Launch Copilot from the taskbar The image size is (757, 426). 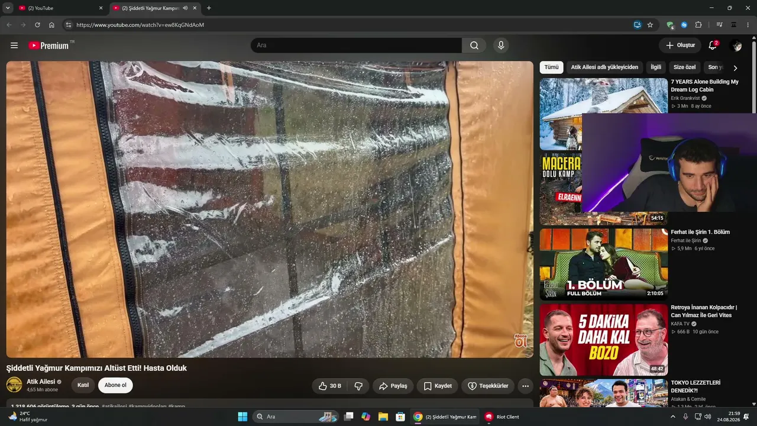pyautogui.click(x=366, y=417)
